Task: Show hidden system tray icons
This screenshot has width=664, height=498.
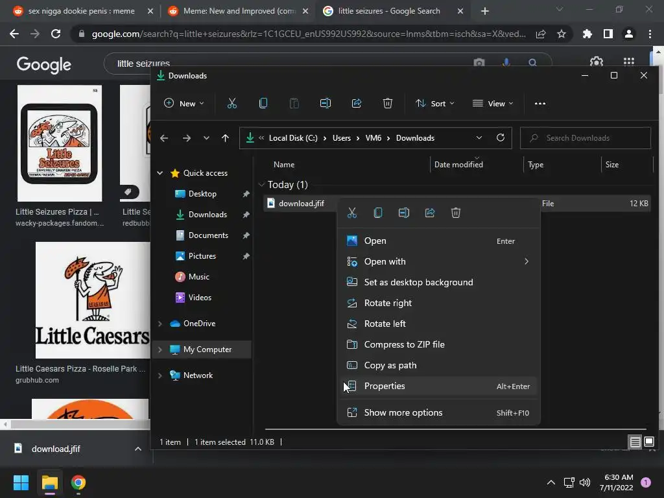Action: click(x=551, y=482)
